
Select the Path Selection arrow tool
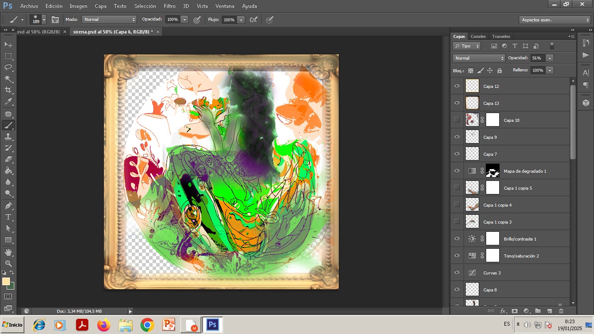coord(8,228)
